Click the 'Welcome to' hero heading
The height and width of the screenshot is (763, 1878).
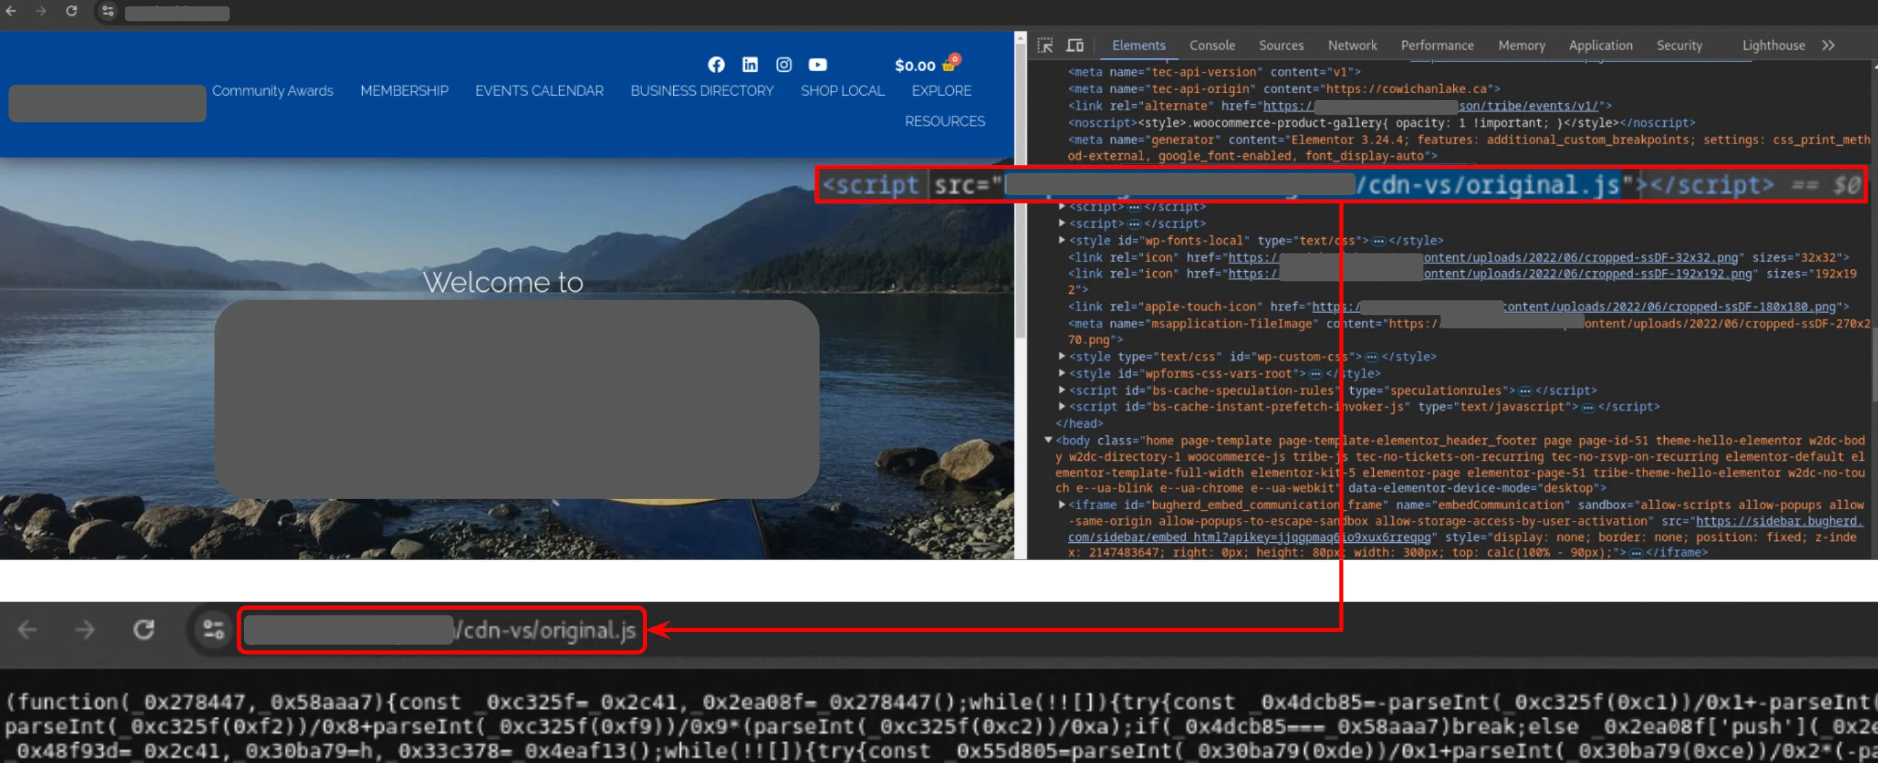503,282
